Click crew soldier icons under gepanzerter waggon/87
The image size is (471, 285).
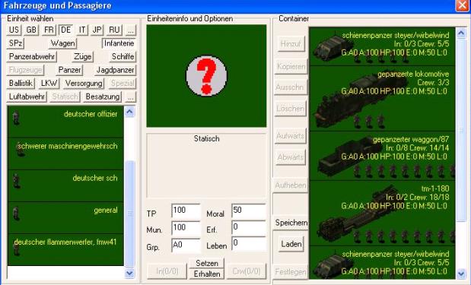pyautogui.click(x=404, y=171)
